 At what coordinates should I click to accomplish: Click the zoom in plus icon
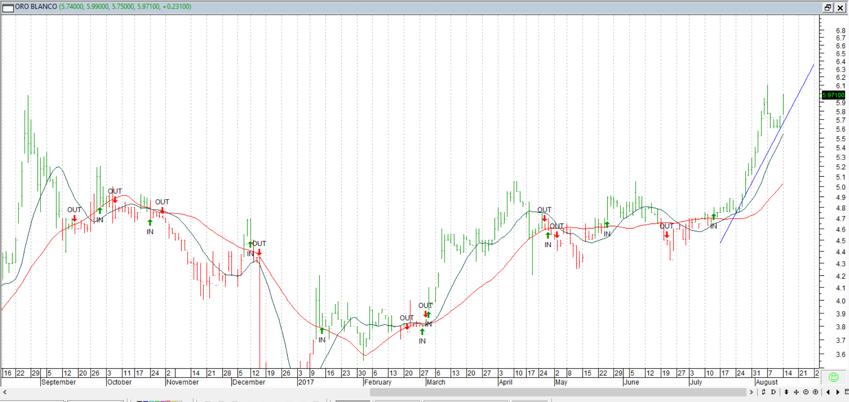coord(816,392)
